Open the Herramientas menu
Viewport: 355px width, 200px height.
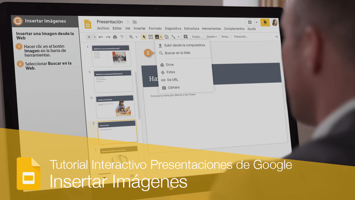211,29
